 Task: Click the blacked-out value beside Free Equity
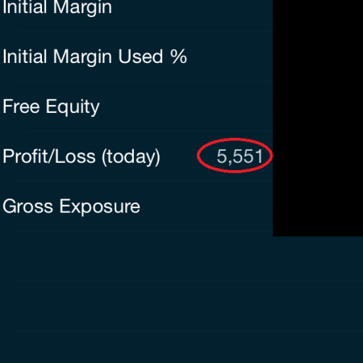pyautogui.click(x=318, y=106)
